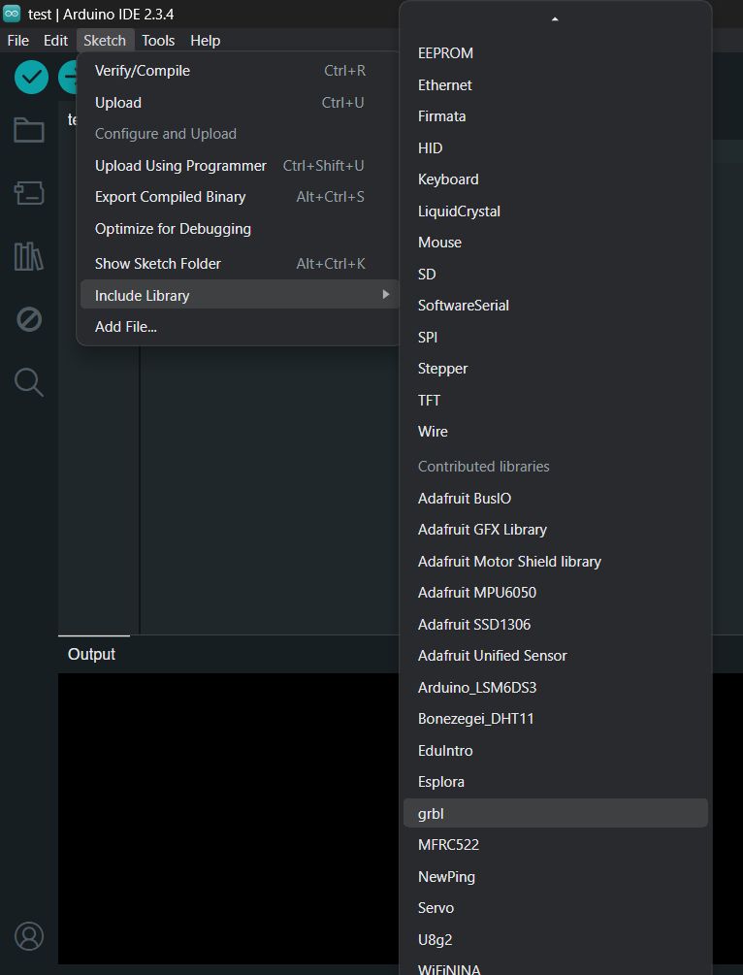The height and width of the screenshot is (975, 743).
Task: Switch to the Output panel tab
Action: click(x=92, y=654)
